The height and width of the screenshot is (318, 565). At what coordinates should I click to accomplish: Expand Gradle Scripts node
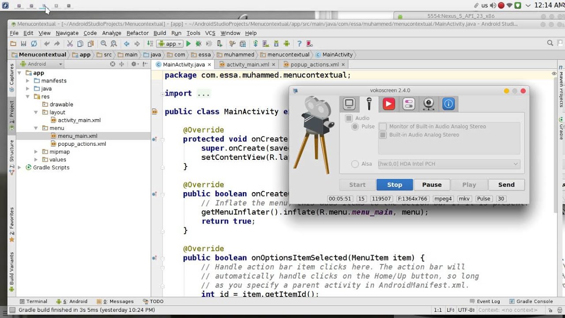tap(20, 168)
